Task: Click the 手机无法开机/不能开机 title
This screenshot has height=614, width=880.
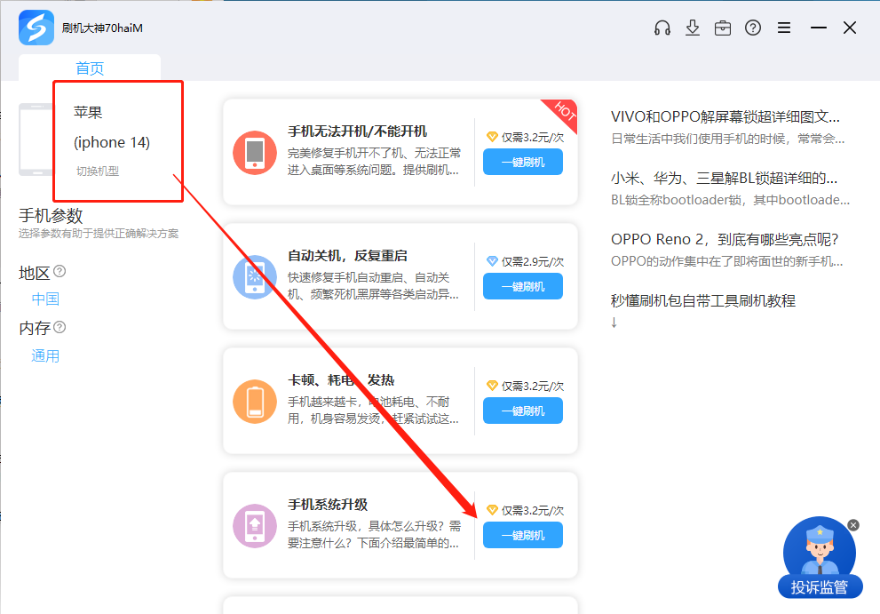Action: click(x=358, y=132)
